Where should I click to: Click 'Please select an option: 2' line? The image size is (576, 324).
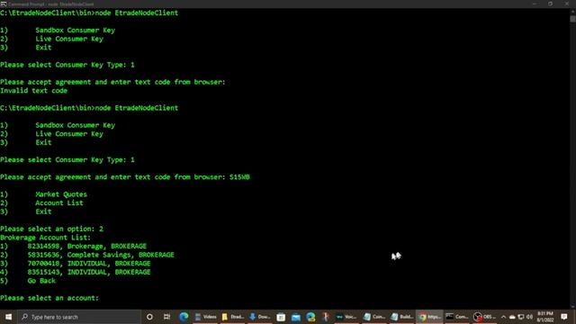pos(52,229)
